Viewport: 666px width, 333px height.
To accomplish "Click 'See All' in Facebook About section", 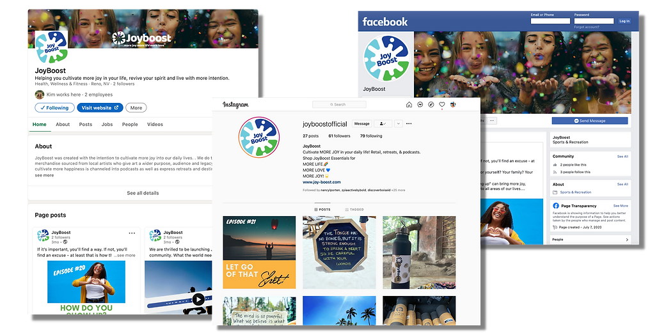I will click(x=622, y=185).
